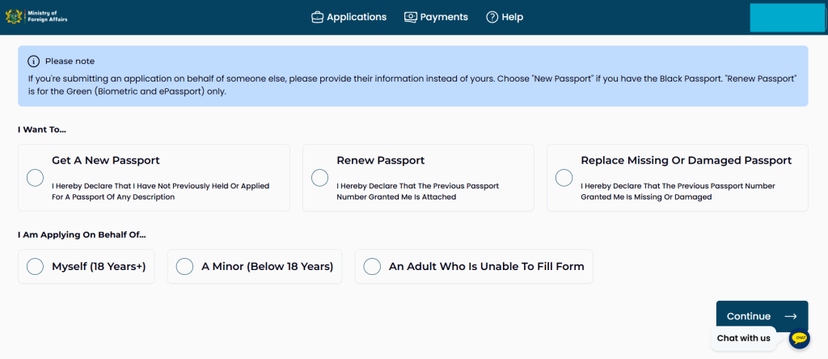Open the Help menu item
Screen dimensions: 828x359
(513, 17)
